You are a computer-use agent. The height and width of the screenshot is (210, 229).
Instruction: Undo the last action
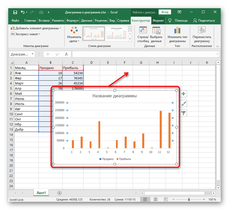tap(22, 12)
